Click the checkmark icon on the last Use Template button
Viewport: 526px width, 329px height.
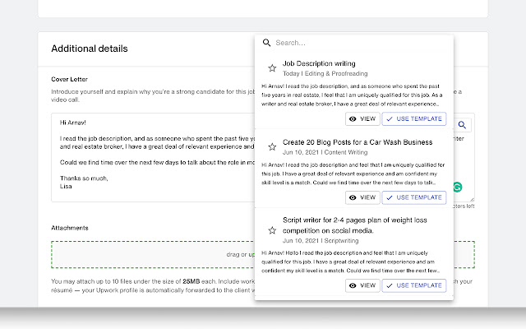click(389, 285)
